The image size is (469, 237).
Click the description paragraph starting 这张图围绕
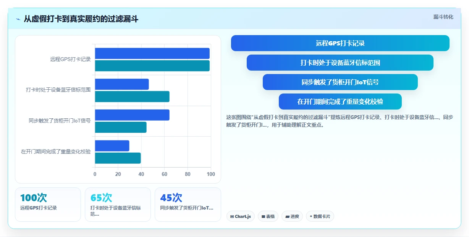click(340, 121)
